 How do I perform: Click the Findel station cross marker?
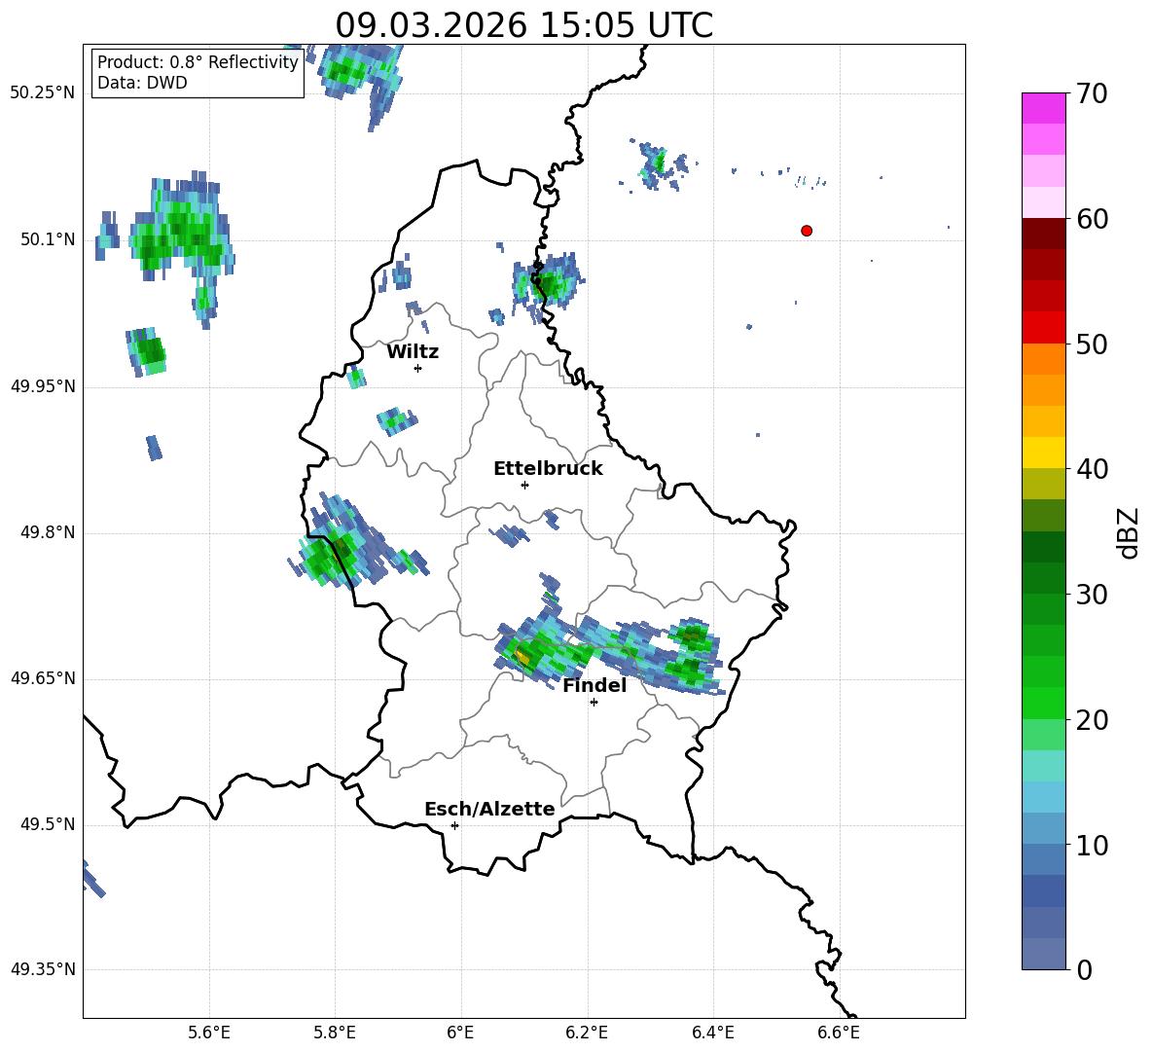point(594,702)
